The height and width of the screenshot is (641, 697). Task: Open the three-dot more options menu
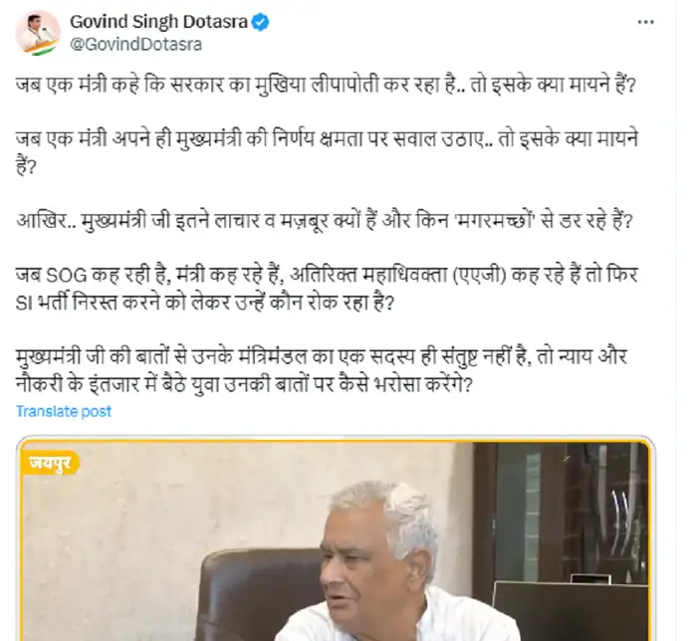tap(645, 22)
